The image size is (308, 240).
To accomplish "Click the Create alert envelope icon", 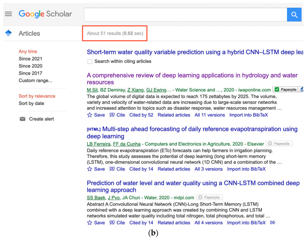I will (22, 119).
